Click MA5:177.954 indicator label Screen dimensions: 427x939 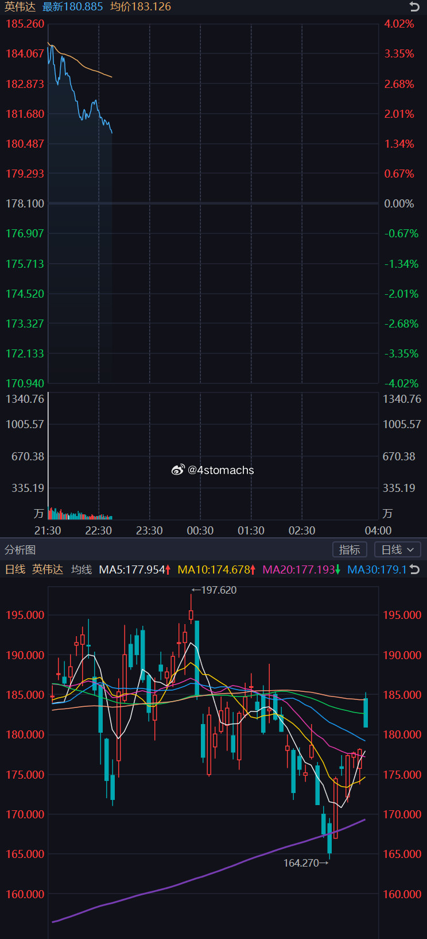pyautogui.click(x=135, y=569)
